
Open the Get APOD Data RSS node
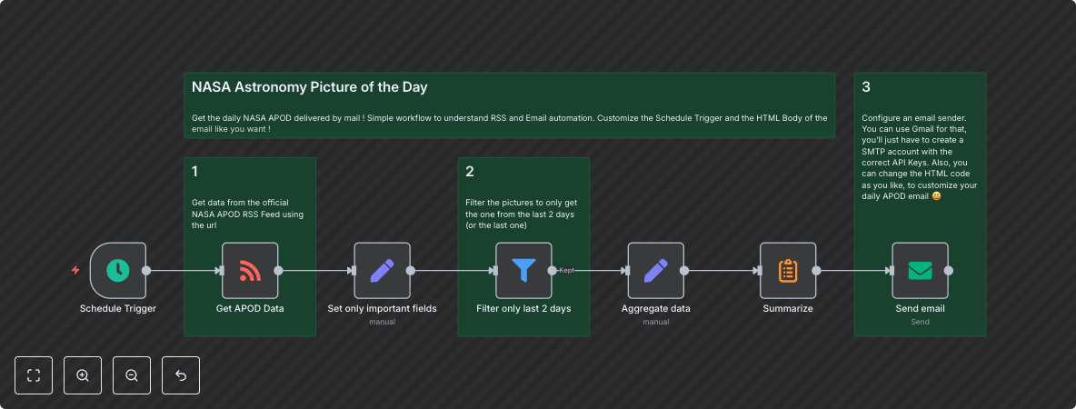pyautogui.click(x=250, y=270)
